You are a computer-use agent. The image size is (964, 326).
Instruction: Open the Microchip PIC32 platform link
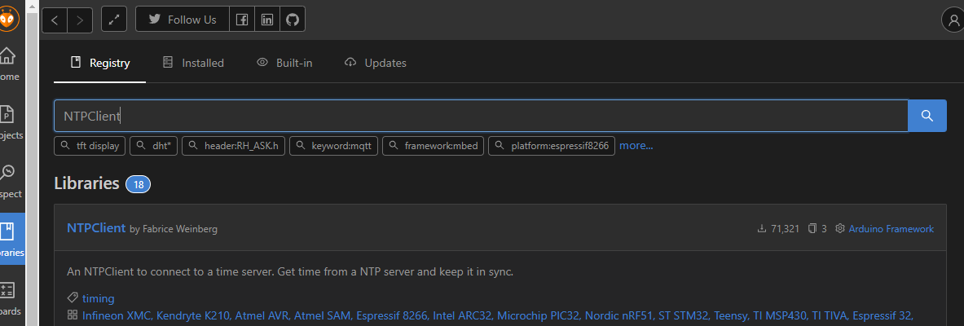[539, 315]
